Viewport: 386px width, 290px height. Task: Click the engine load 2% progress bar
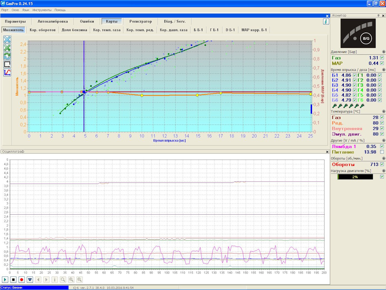click(355, 177)
